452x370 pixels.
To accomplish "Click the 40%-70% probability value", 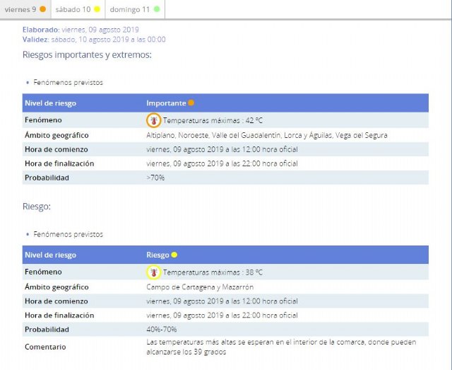I will 162,330.
